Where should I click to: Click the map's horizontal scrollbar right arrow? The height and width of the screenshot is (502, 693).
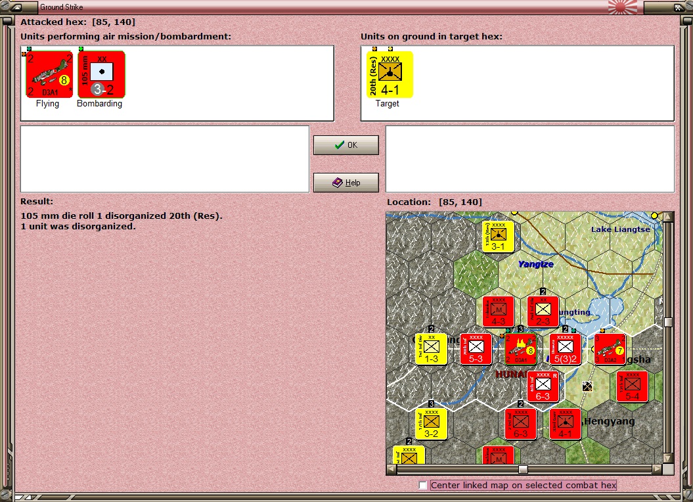click(658, 469)
